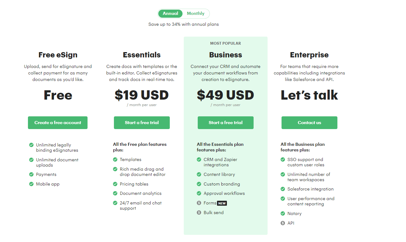Click the checkmark next to Unlimited document uploads
Screen dimensions: 406x242
point(31,160)
